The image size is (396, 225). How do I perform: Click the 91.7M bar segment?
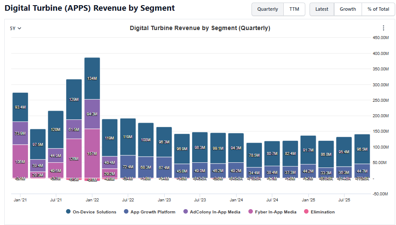(308, 150)
